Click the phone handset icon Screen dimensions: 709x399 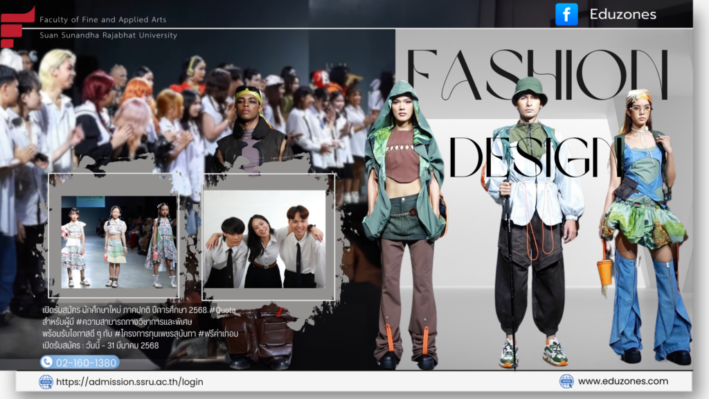click(x=47, y=362)
